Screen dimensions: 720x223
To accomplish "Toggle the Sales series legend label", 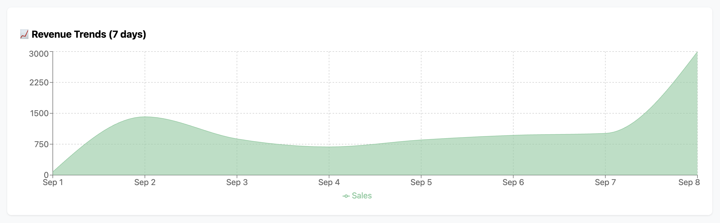I will pos(362,196).
